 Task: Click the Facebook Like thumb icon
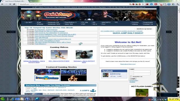112,76
